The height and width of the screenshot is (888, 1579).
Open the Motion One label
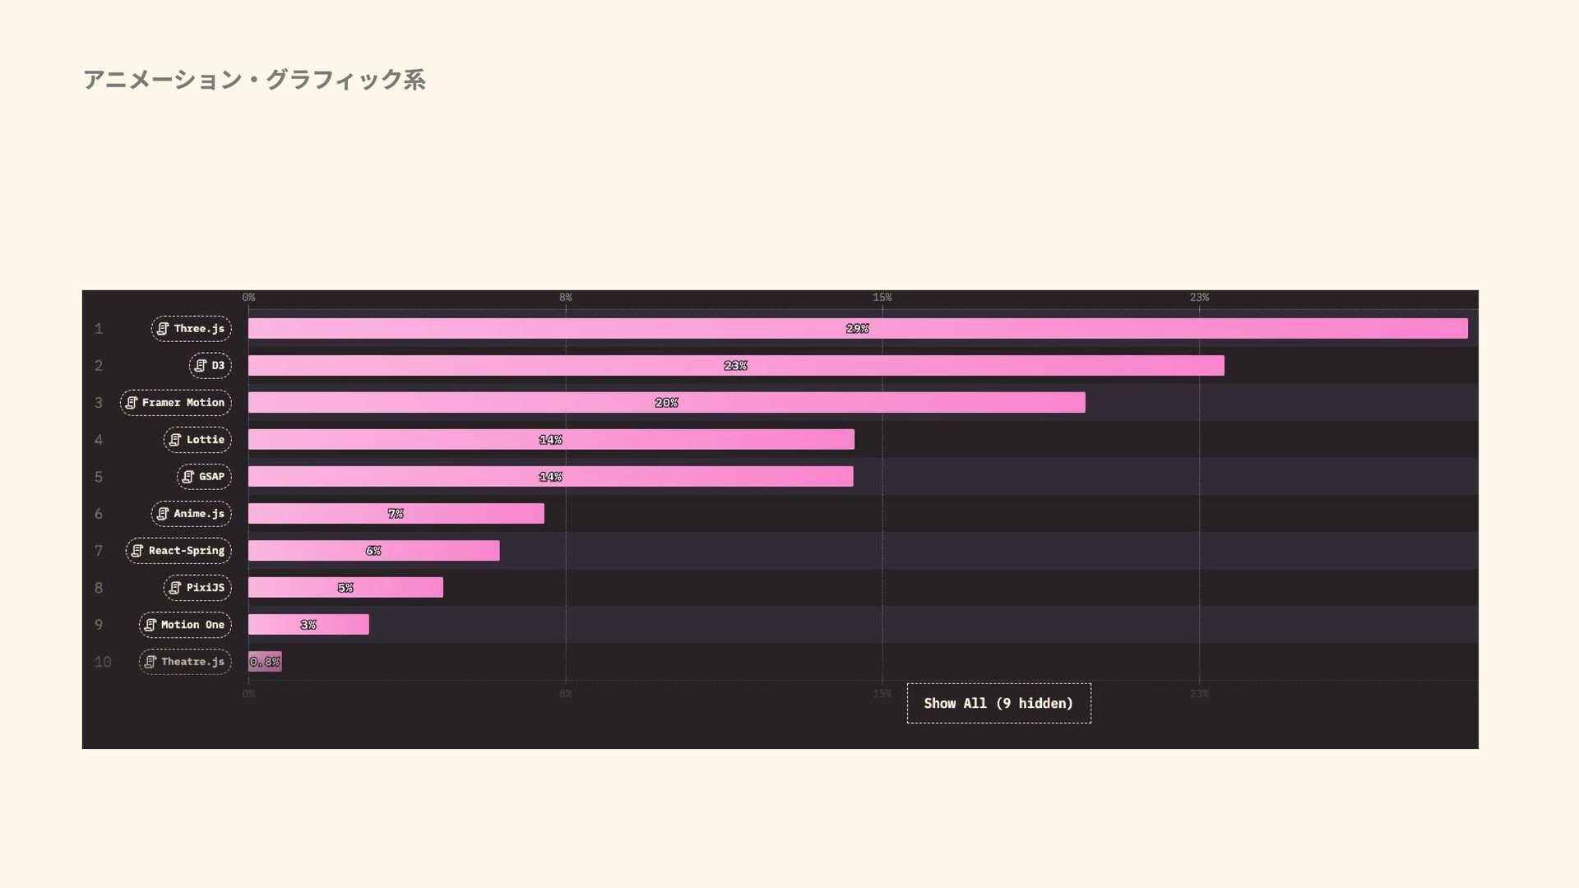pos(185,625)
